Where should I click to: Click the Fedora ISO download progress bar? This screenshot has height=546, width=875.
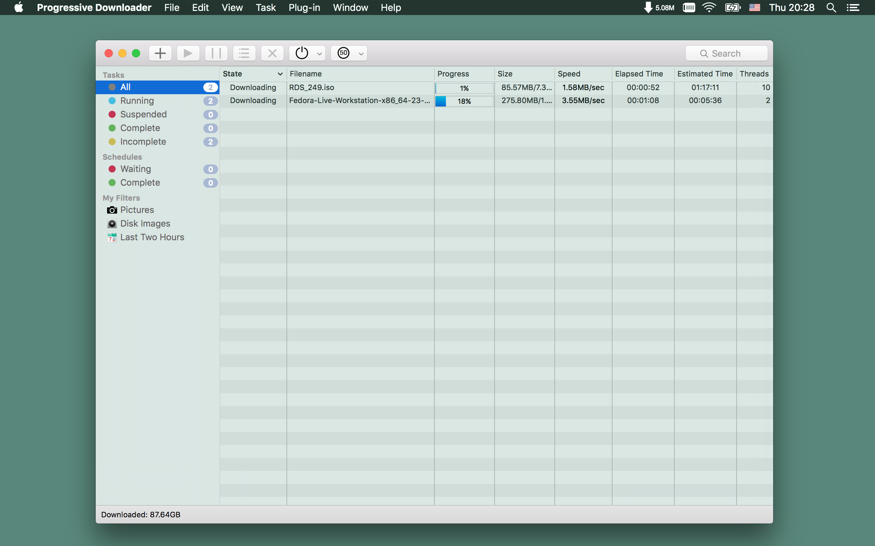[x=463, y=101]
